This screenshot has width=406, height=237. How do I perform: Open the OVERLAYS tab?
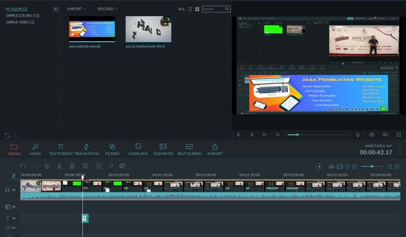tap(138, 149)
